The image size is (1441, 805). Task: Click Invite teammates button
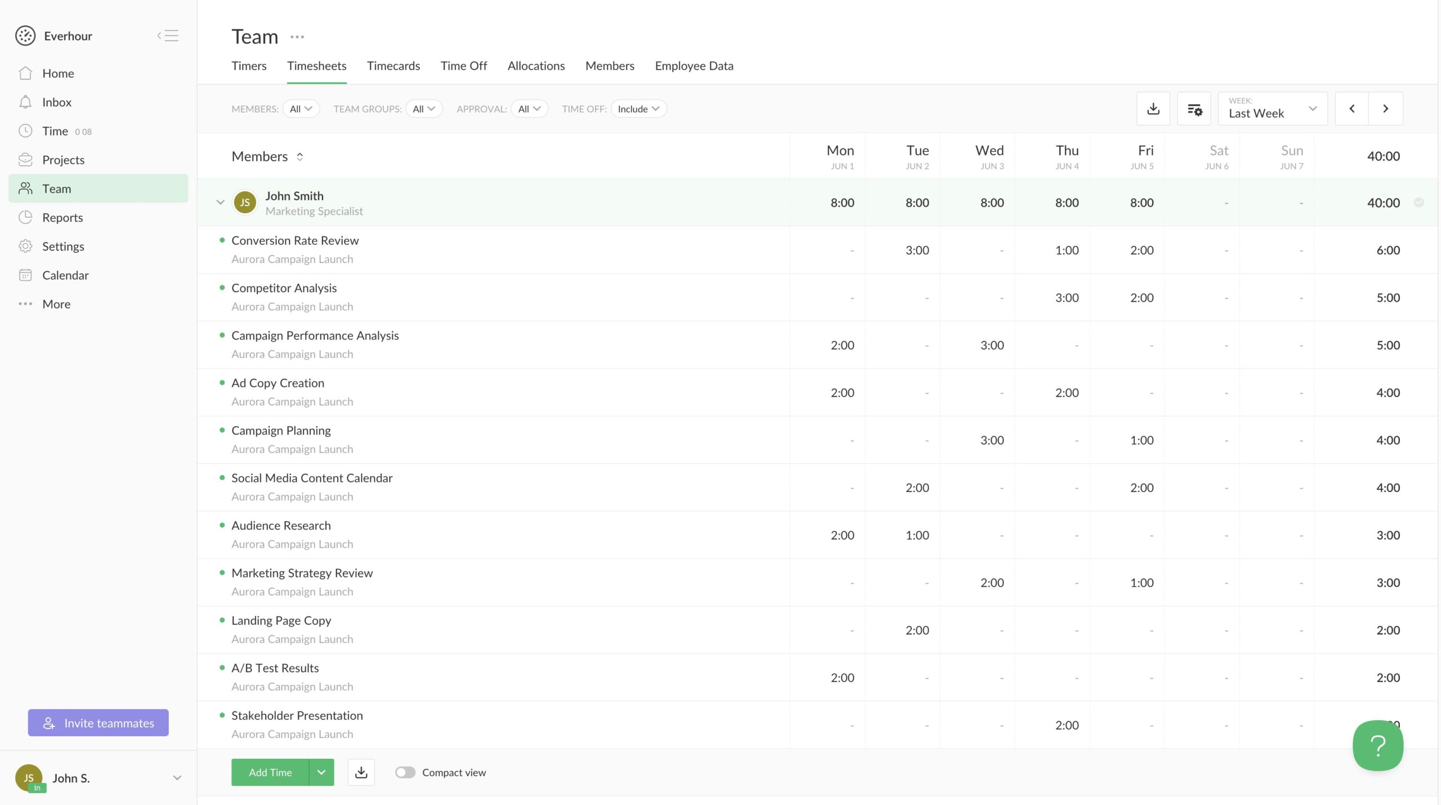(x=99, y=723)
